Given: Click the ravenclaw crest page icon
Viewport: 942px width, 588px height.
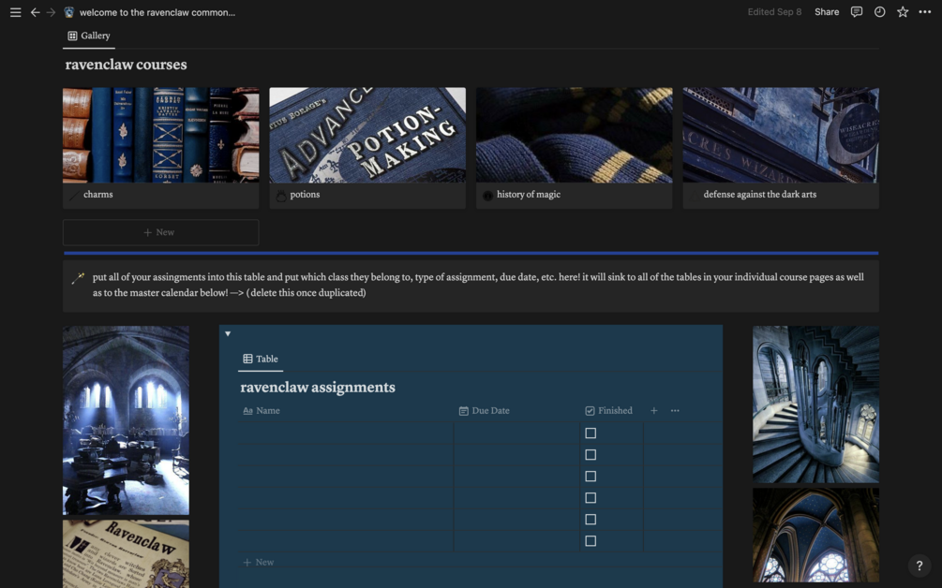Looking at the screenshot, I should pos(69,12).
